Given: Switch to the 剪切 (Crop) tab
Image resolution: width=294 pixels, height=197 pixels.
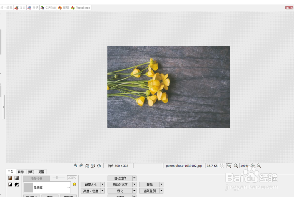Looking at the screenshot, I should pyautogui.click(x=31, y=172).
